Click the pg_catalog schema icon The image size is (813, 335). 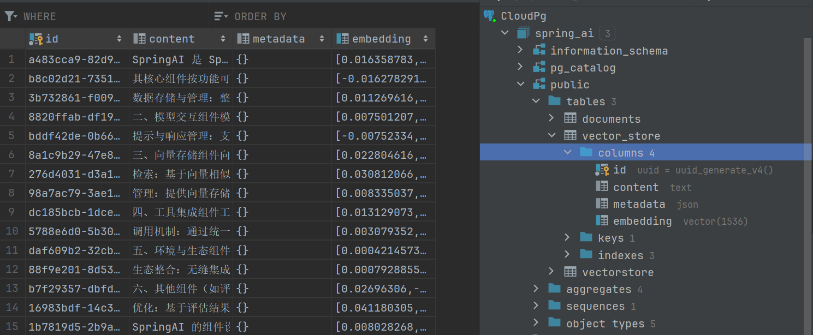tap(539, 68)
